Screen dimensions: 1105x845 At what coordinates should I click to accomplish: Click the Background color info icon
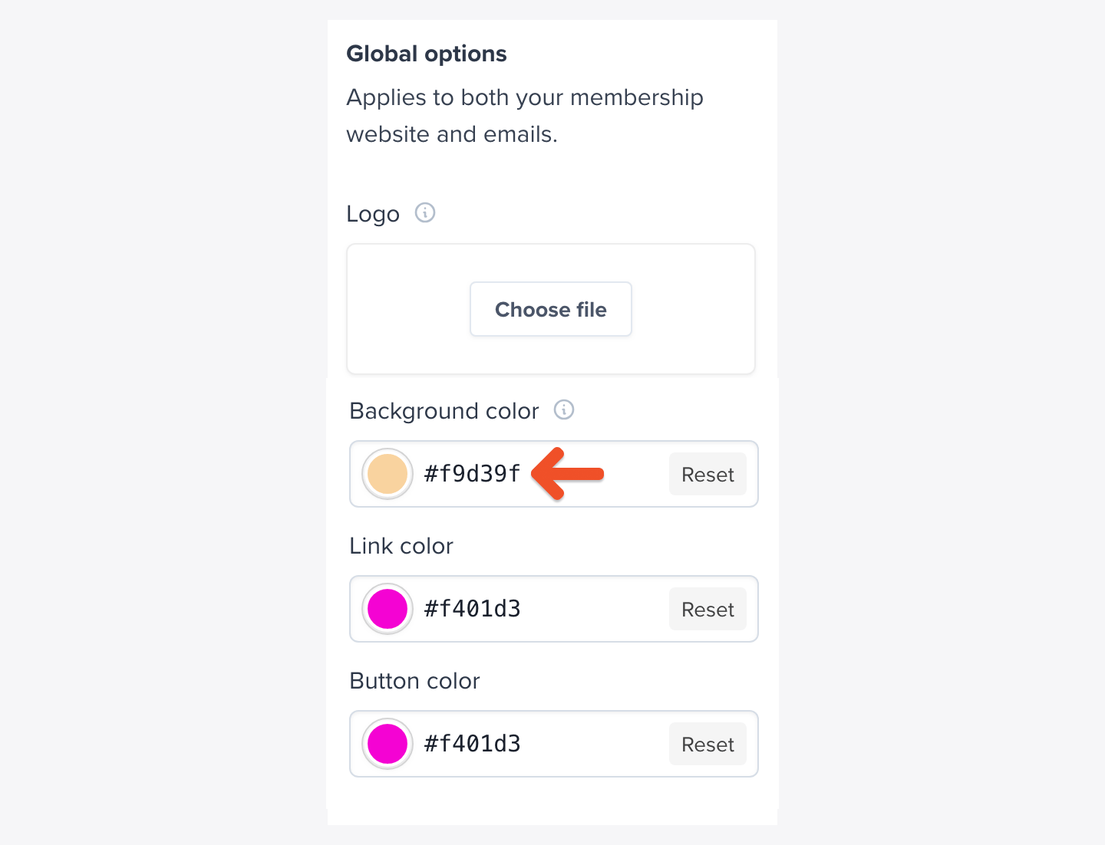[x=564, y=410]
